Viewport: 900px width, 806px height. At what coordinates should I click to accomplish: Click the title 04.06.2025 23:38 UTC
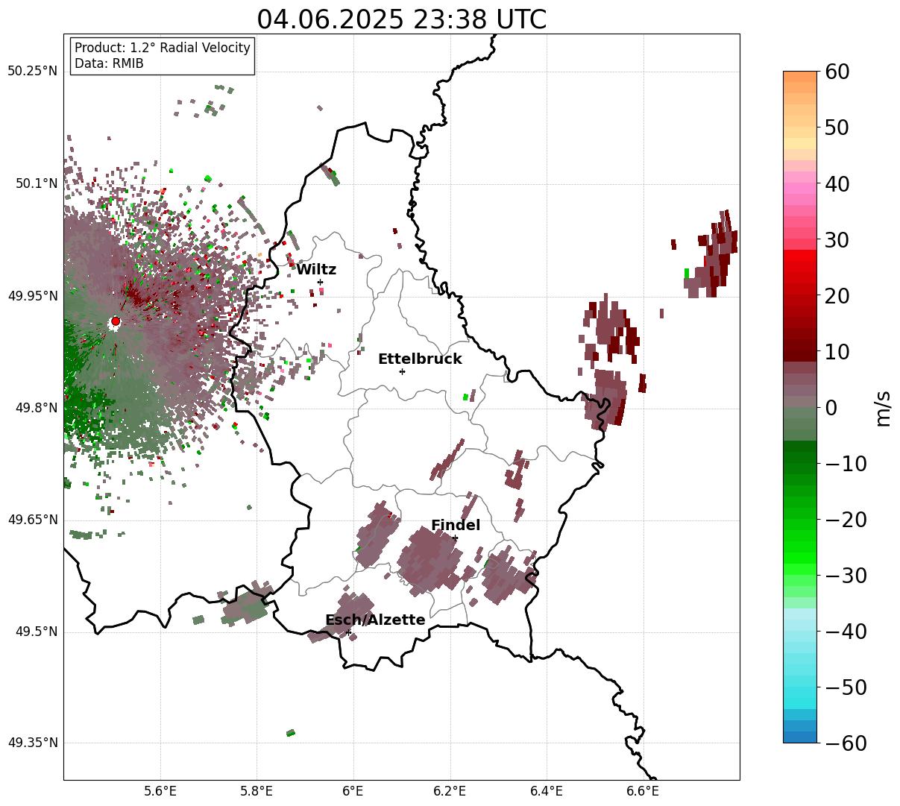click(x=401, y=19)
